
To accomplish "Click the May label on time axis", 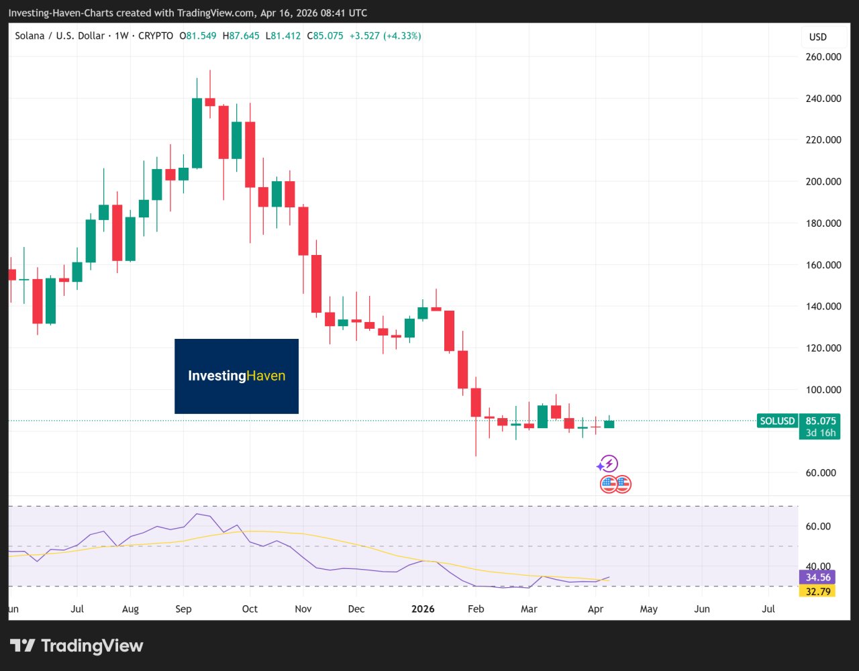I will [649, 609].
